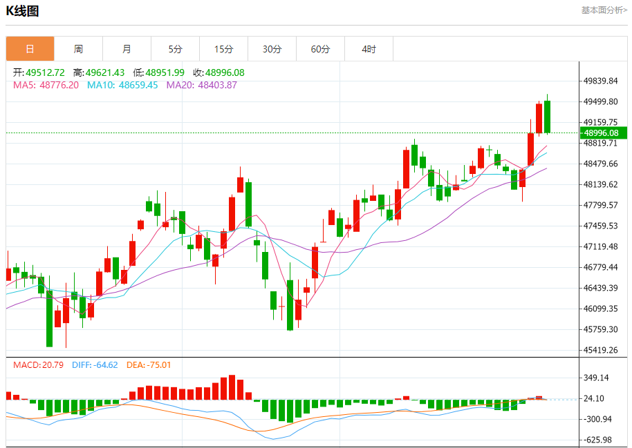The width and height of the screenshot is (632, 448).
Task: Click the 高 49621.43 high value
Action: pos(99,73)
